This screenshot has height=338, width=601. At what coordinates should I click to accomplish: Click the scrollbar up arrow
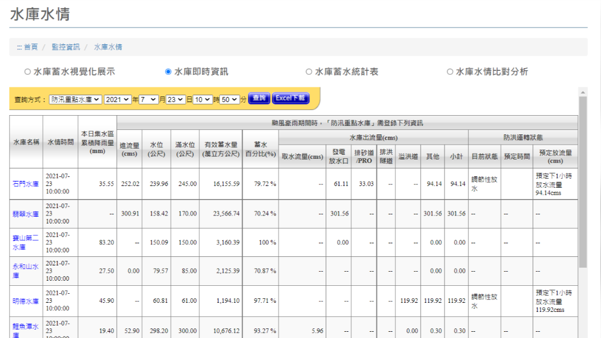[583, 92]
